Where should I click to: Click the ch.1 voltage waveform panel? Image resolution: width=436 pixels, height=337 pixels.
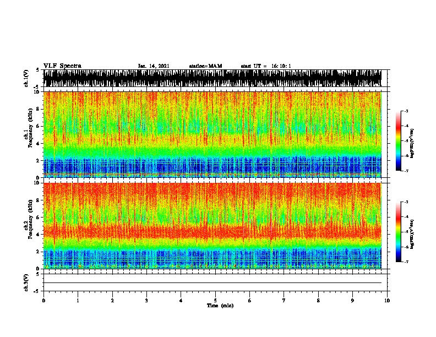click(212, 78)
